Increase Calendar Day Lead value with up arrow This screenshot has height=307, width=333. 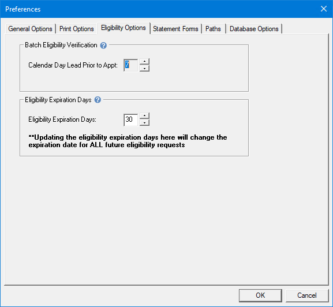144,62
